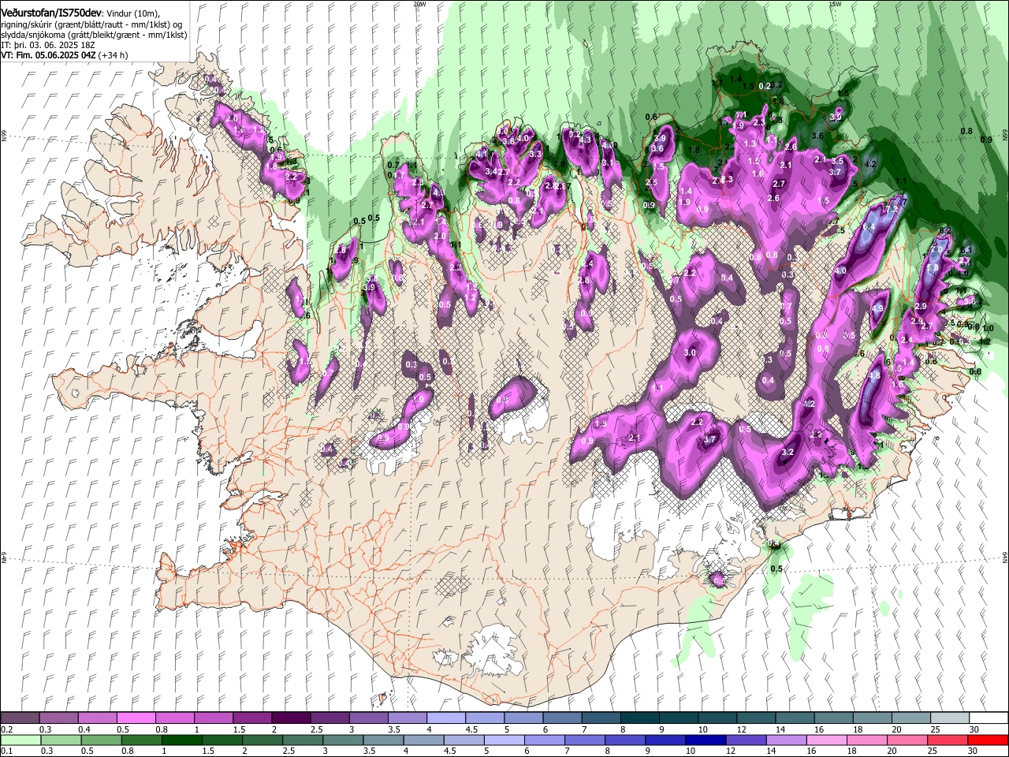
Task: Pick the periwinkle 4–4.5 snow legend swatch
Action: tap(445, 718)
